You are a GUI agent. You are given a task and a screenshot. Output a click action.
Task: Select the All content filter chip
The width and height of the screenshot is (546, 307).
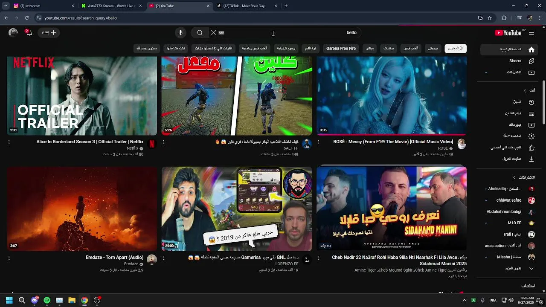click(456, 49)
